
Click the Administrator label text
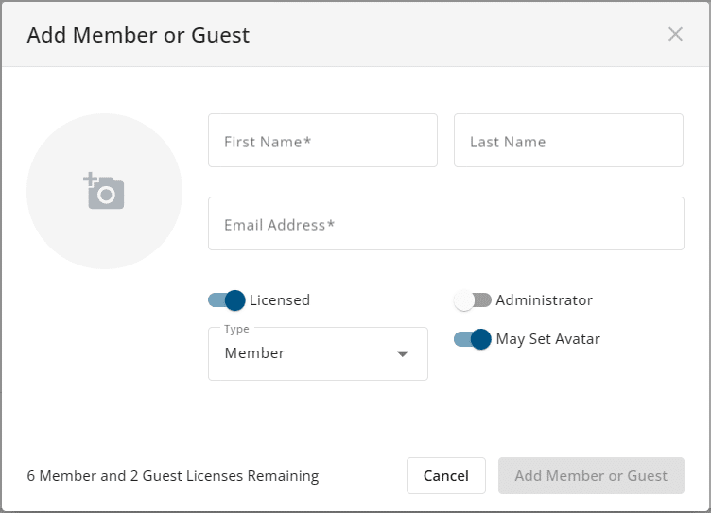(x=545, y=300)
